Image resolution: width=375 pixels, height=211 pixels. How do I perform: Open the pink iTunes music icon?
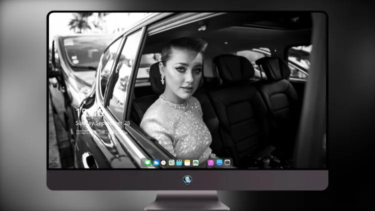pos(210,162)
